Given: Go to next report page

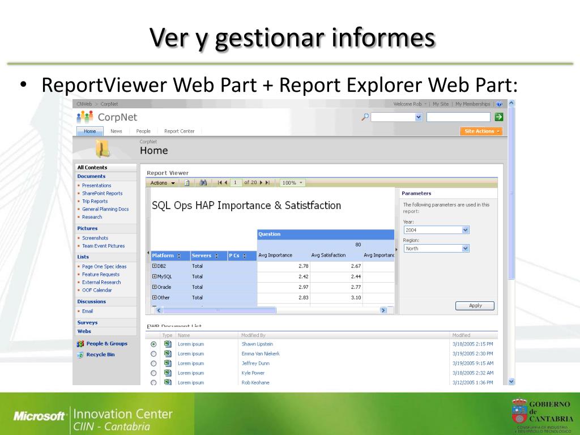Looking at the screenshot, I should pos(261,183).
